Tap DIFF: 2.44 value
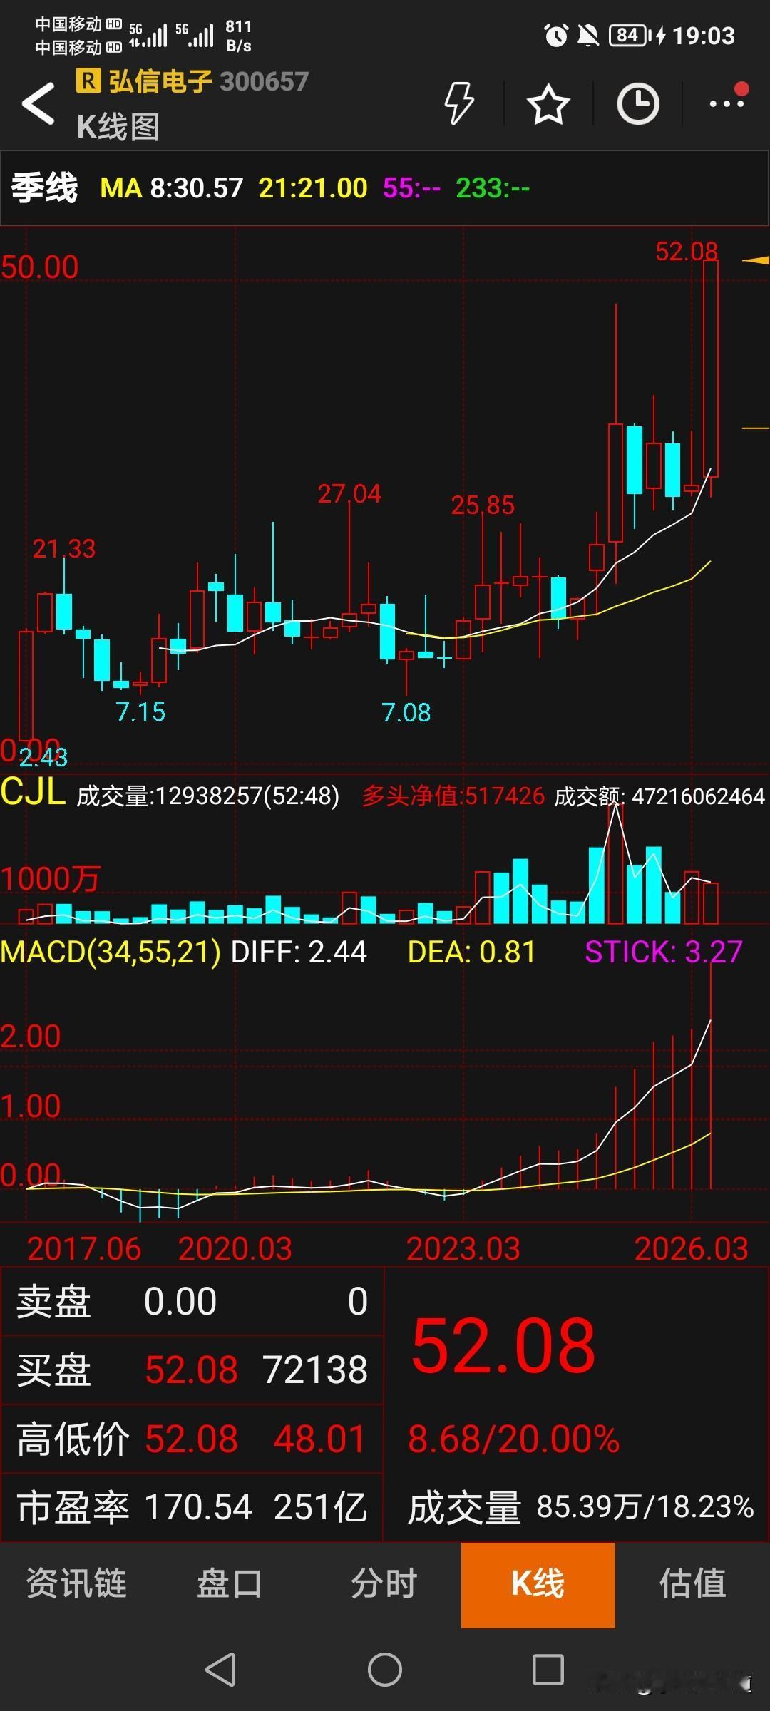This screenshot has width=770, height=1711. coord(299,952)
